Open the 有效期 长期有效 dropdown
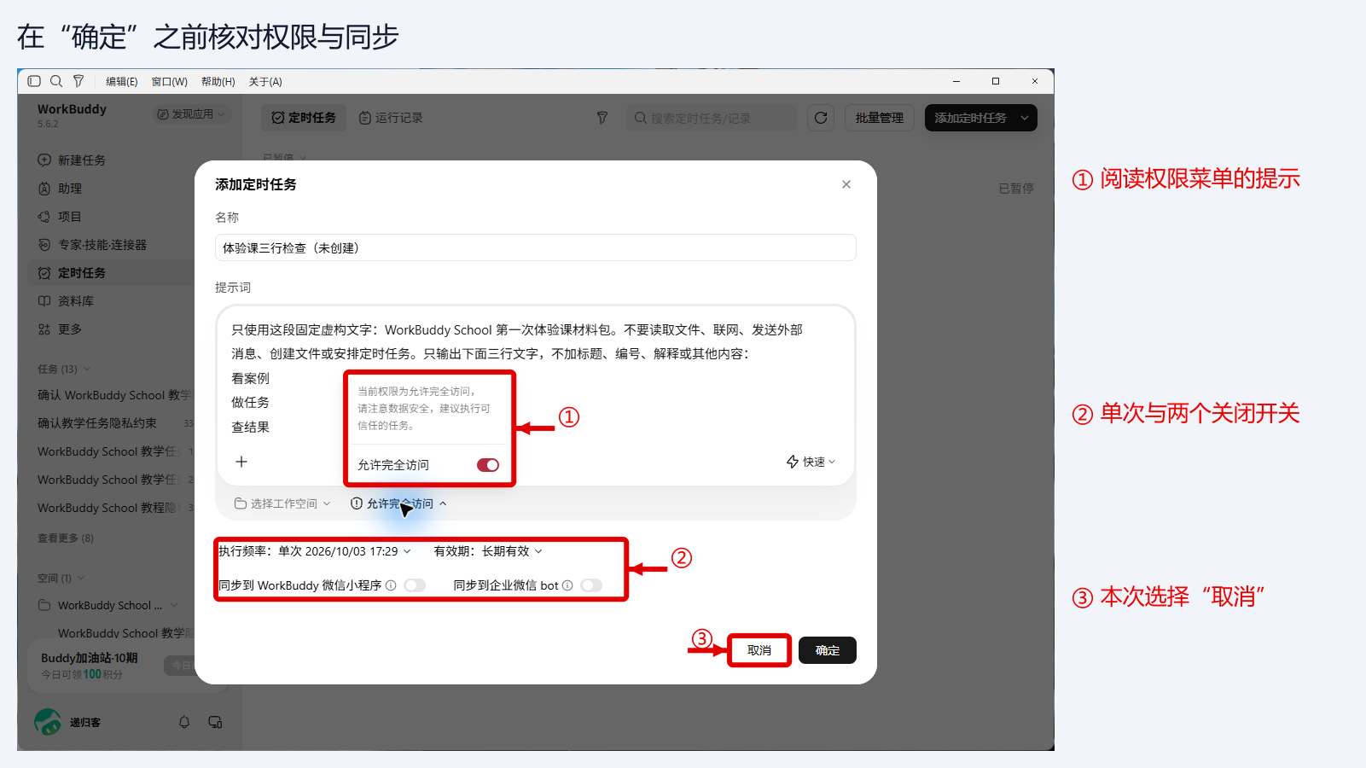Image resolution: width=1366 pixels, height=768 pixels. point(488,551)
